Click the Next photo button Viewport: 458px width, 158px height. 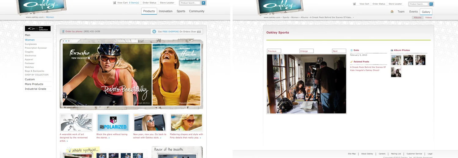[x=339, y=51]
